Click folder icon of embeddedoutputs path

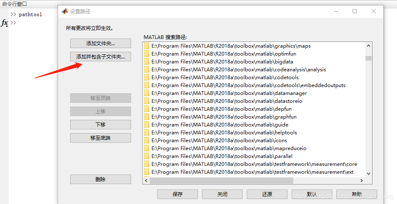[146, 85]
